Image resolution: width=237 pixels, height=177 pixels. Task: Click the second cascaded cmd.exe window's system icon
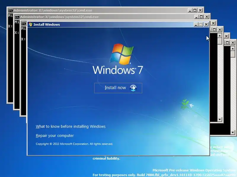pyautogui.click(x=17, y=17)
